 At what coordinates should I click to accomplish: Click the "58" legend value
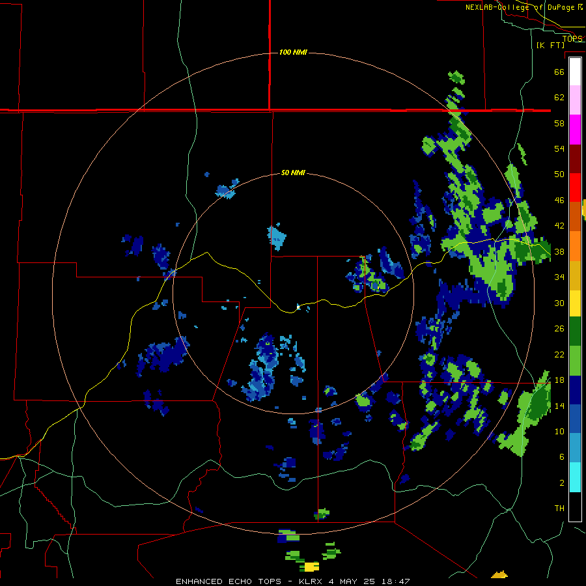point(559,123)
